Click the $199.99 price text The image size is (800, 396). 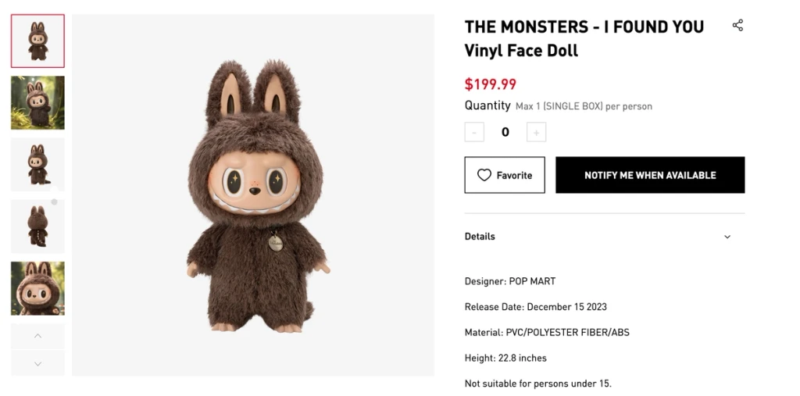point(491,84)
